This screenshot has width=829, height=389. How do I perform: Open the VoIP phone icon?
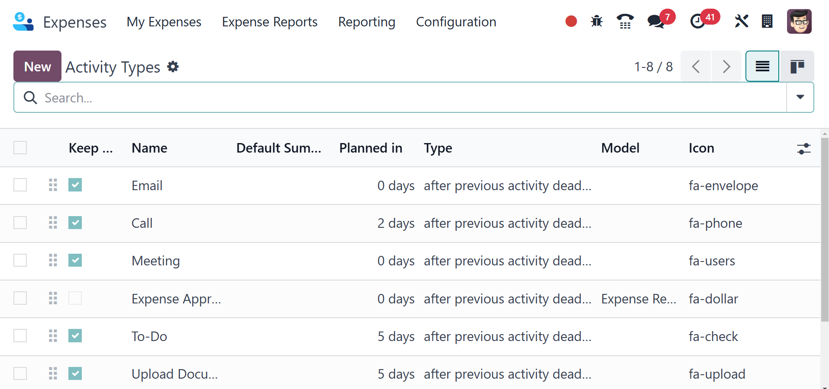[625, 21]
